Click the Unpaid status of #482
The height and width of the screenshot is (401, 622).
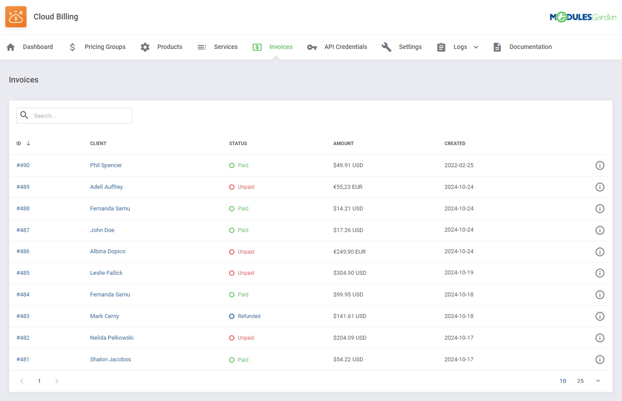[241, 338]
